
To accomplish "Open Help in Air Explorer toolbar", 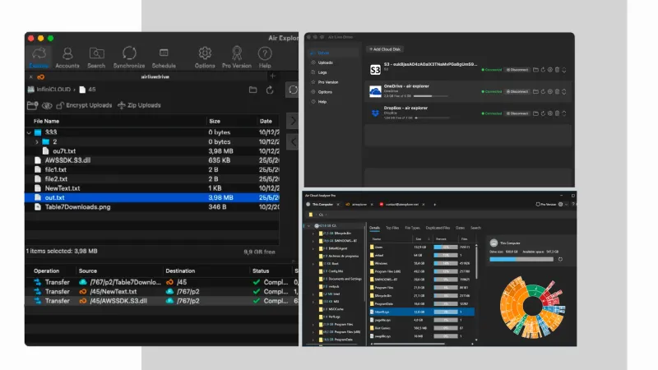I will click(x=265, y=57).
